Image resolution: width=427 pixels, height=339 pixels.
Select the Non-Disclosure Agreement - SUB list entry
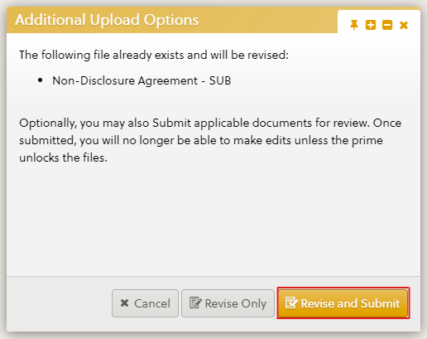pos(142,80)
